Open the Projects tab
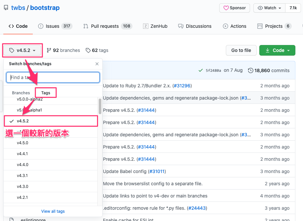The image size is (303, 221). coord(275,26)
